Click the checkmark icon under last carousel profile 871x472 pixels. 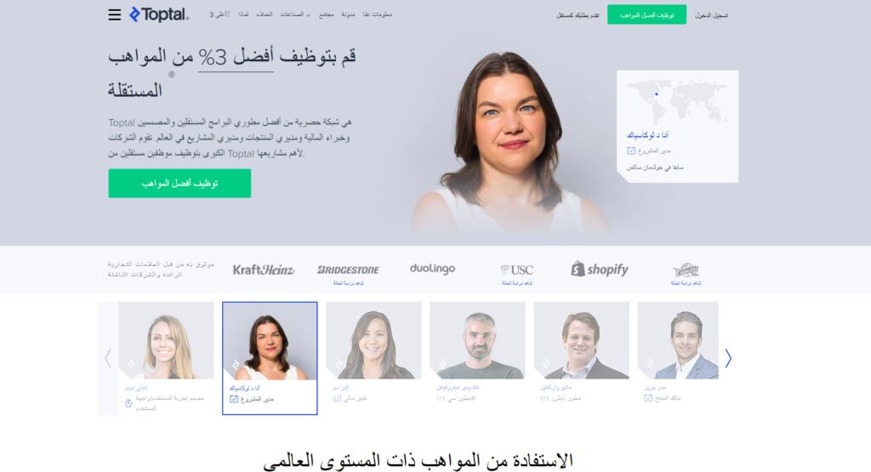[647, 398]
